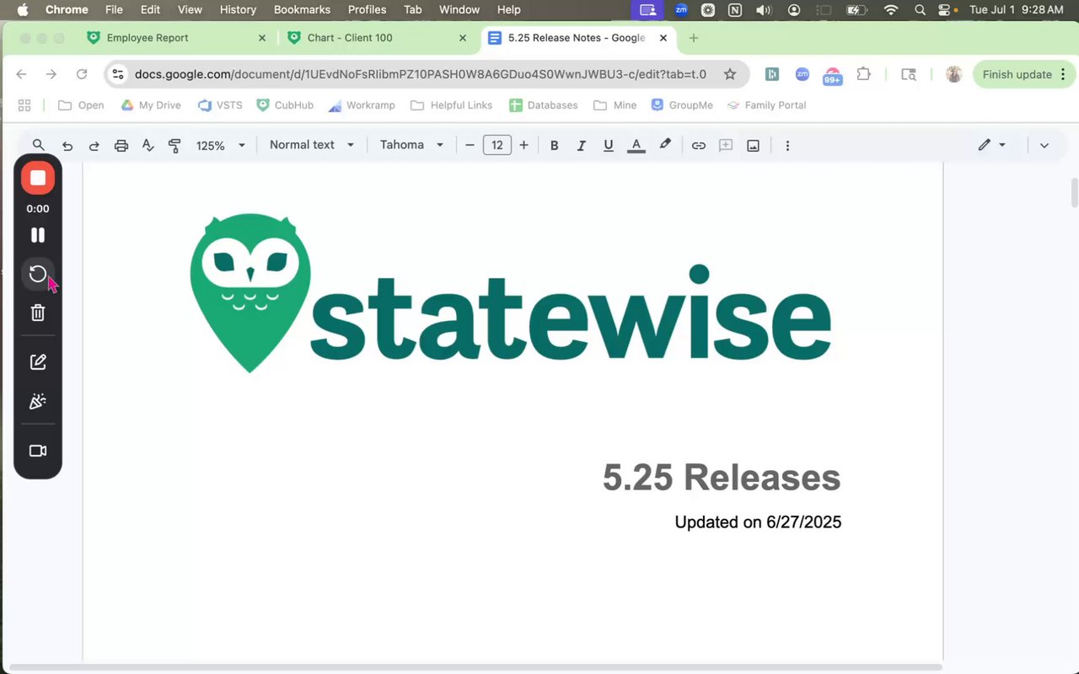Expand the Open bookmark folder
The image size is (1079, 674).
click(x=81, y=105)
